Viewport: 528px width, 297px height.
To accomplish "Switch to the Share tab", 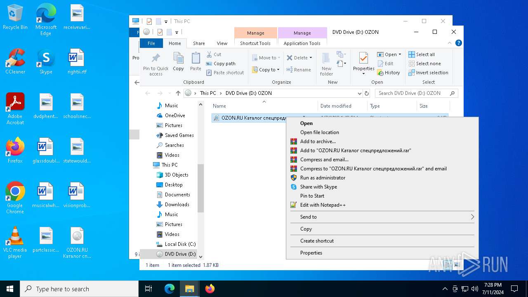I will tap(199, 43).
